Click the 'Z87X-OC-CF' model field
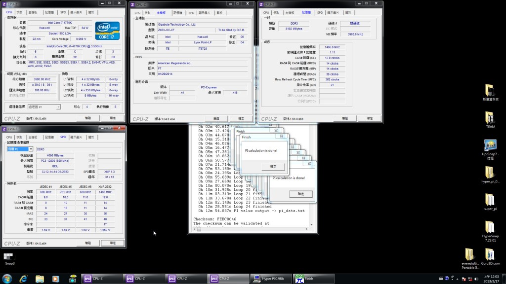 186,30
